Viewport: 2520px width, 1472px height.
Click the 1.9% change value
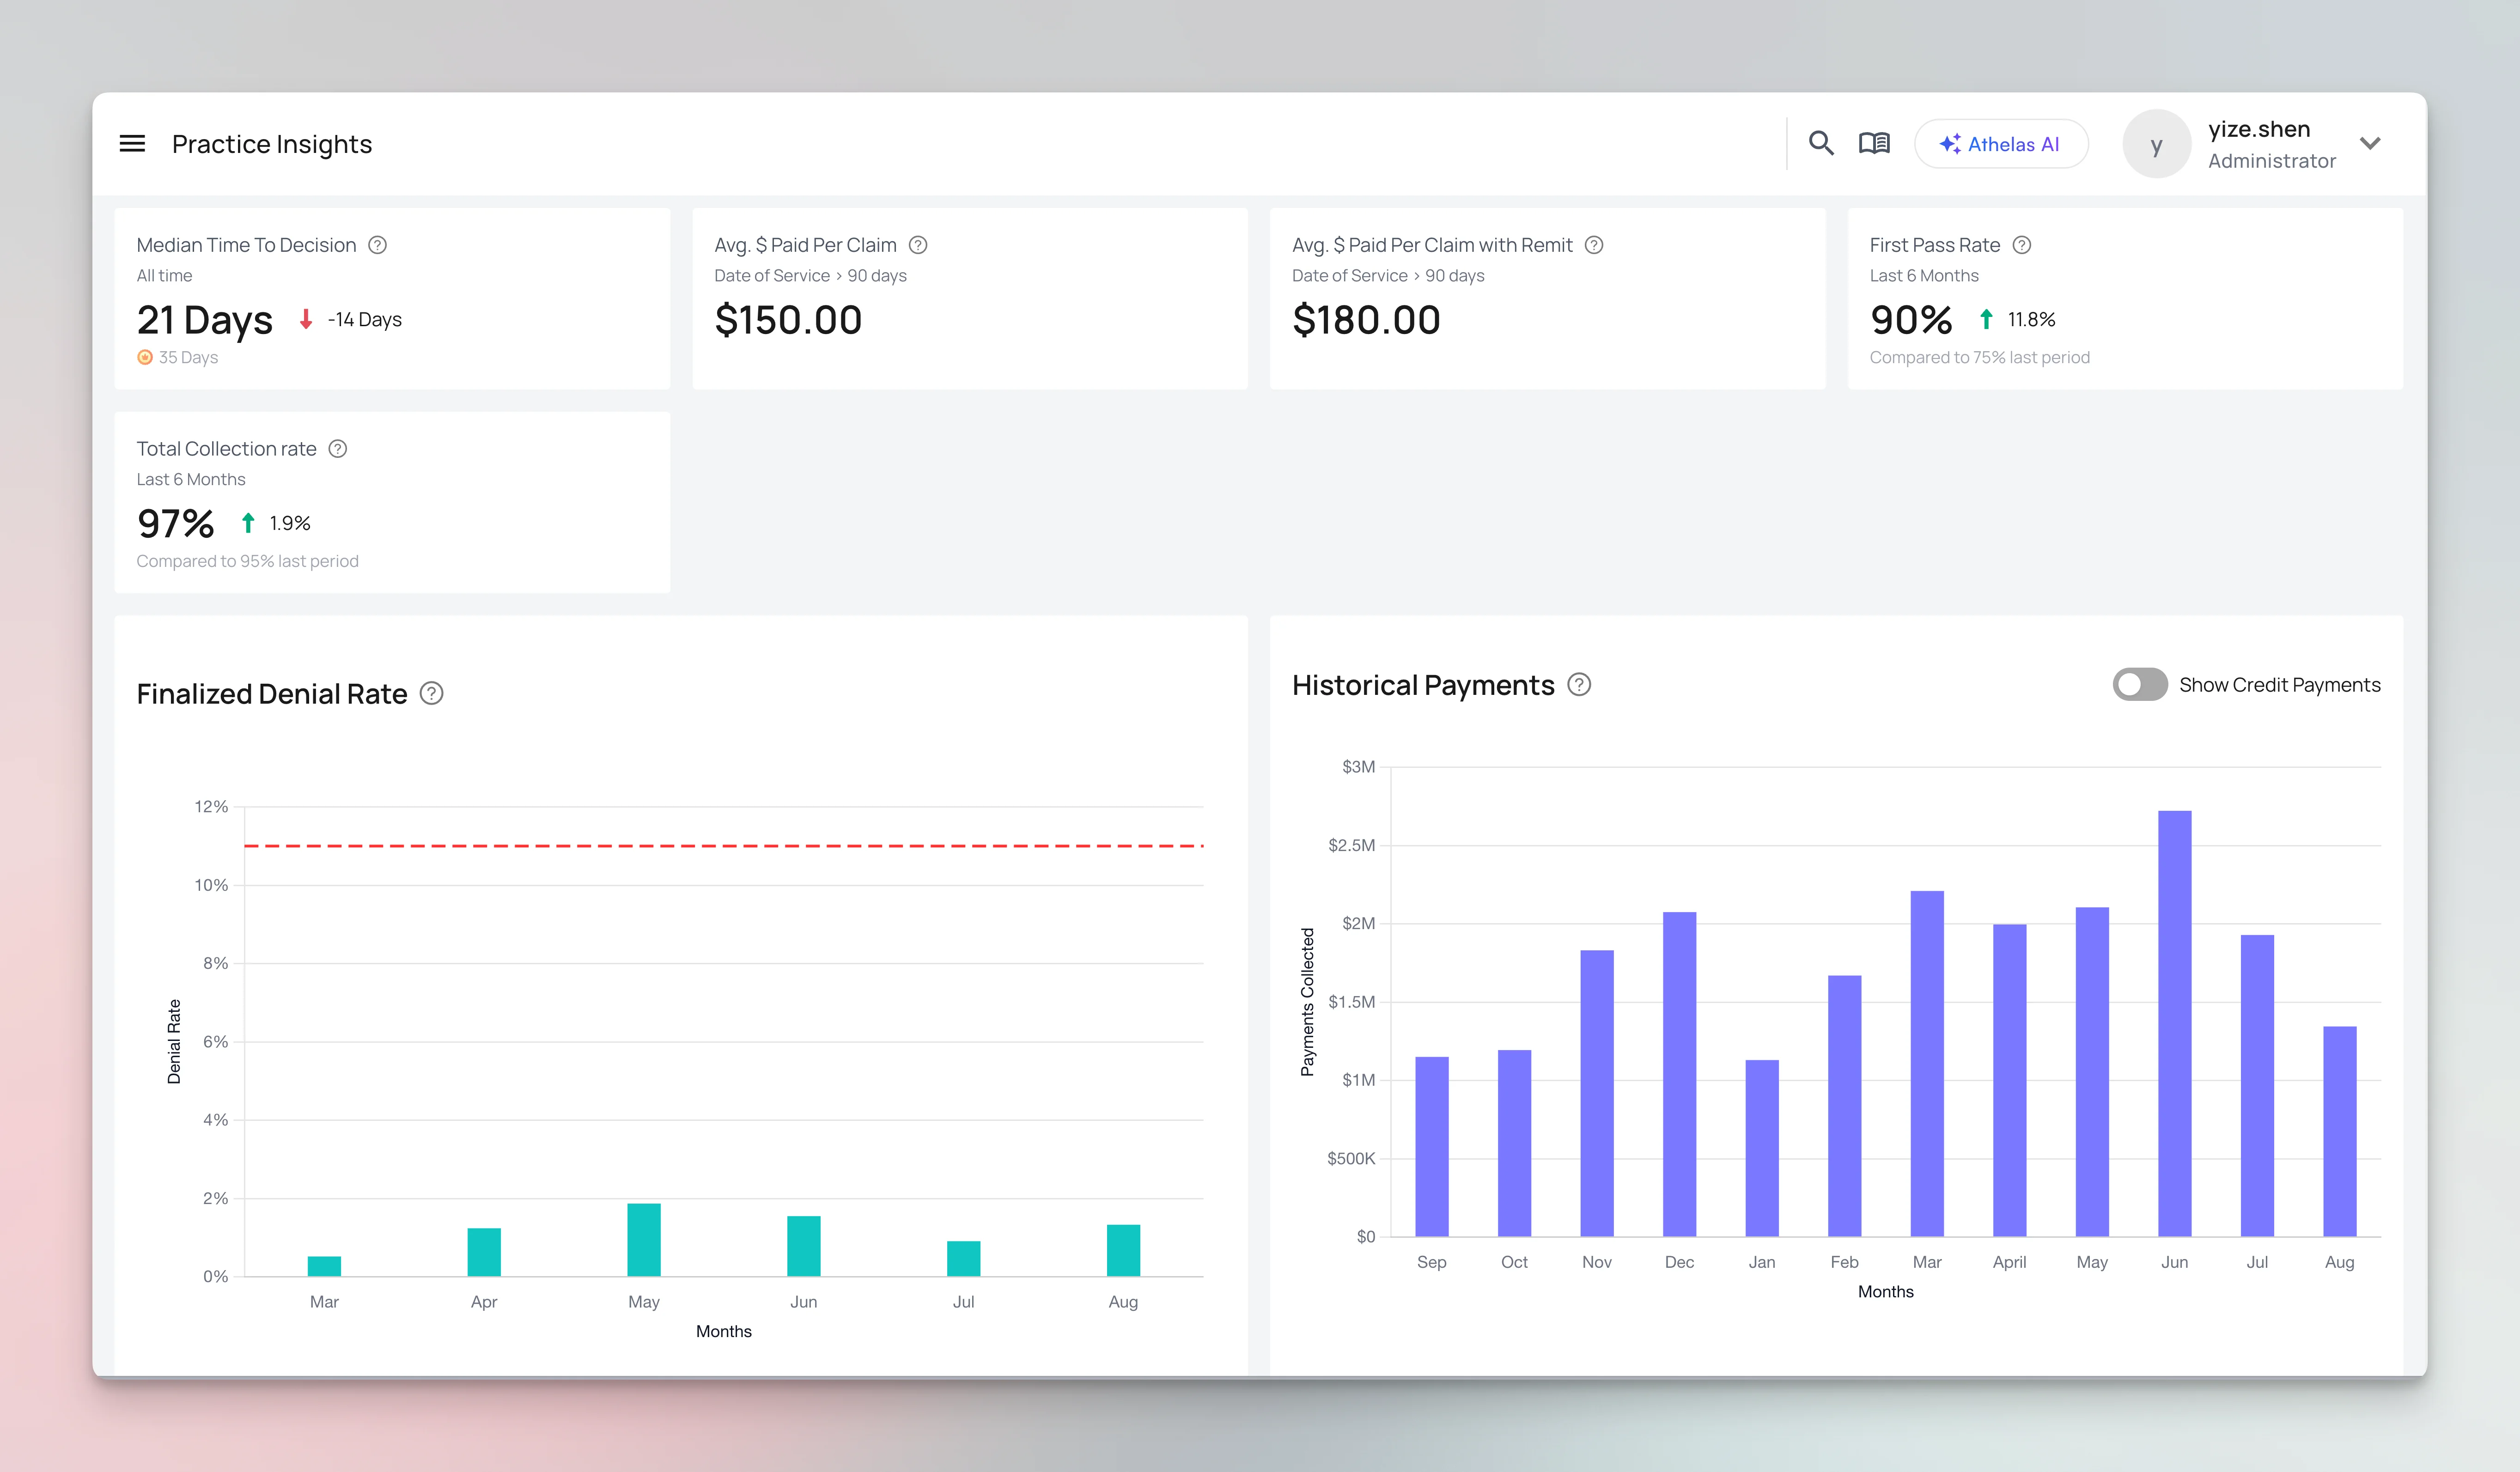(x=290, y=523)
